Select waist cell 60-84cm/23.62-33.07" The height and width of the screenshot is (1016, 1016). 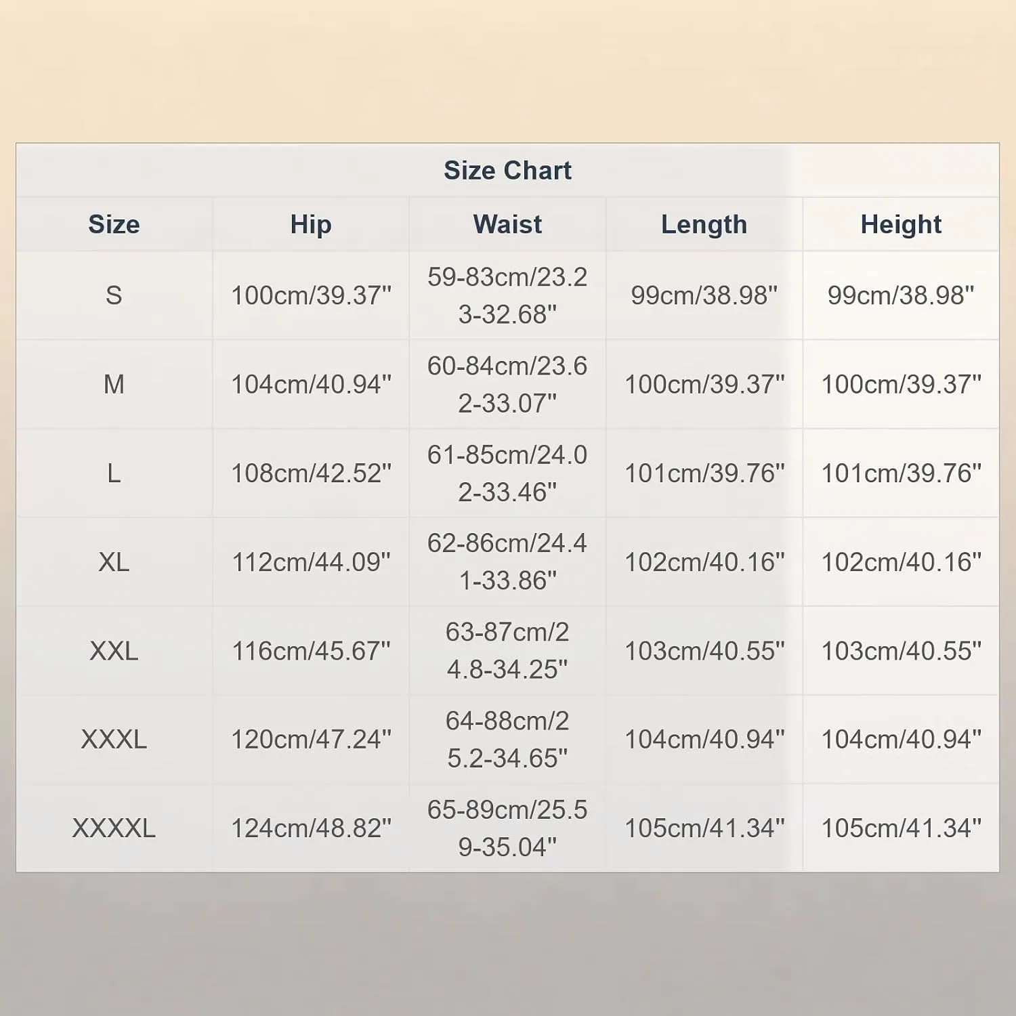pyautogui.click(x=507, y=384)
